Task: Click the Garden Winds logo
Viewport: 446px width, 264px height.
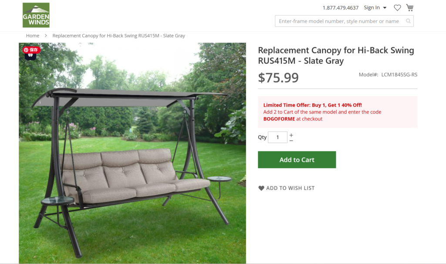Action: tap(36, 15)
